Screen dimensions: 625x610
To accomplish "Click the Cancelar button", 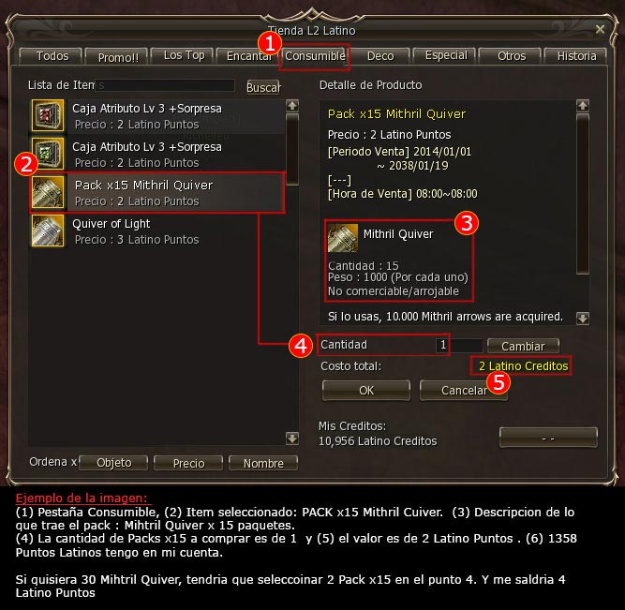I will (x=464, y=391).
